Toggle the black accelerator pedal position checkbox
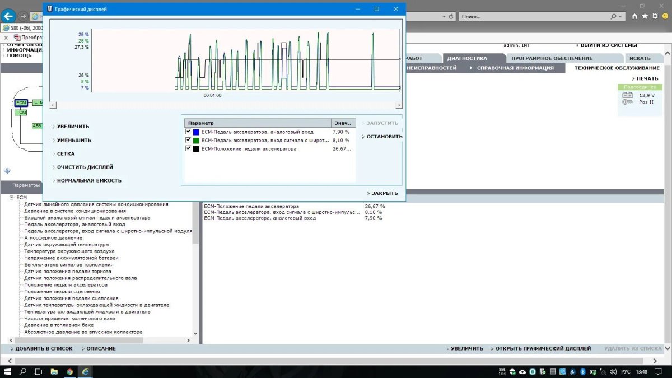Image resolution: width=672 pixels, height=378 pixels. [x=188, y=149]
